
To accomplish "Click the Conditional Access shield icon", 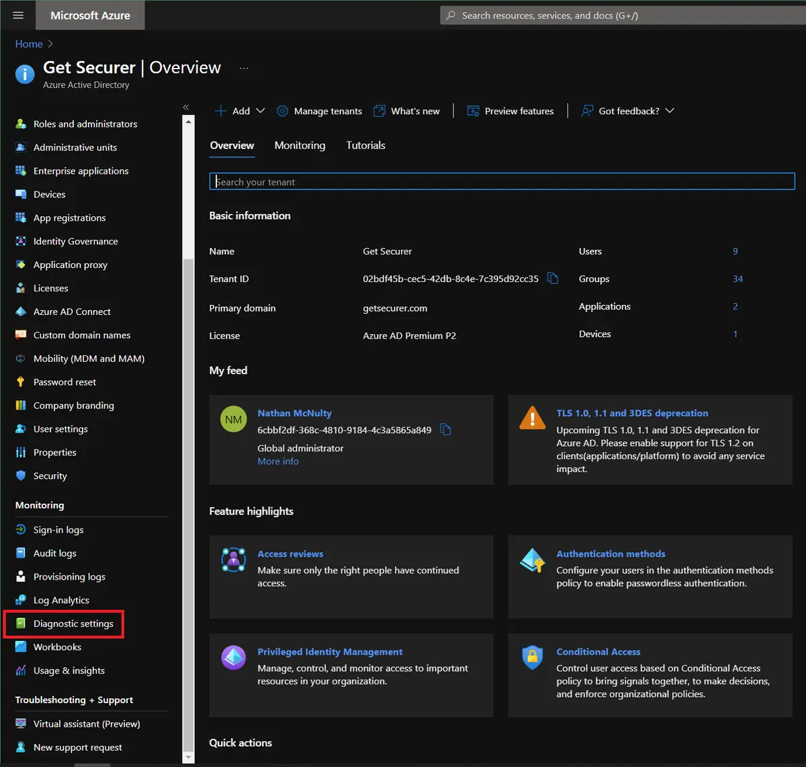I will pyautogui.click(x=533, y=658).
